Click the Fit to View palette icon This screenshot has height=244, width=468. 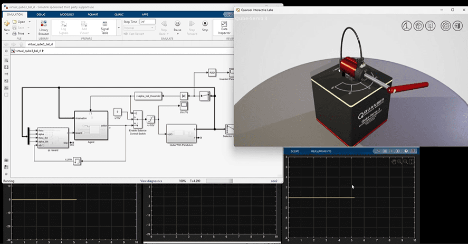6,67
